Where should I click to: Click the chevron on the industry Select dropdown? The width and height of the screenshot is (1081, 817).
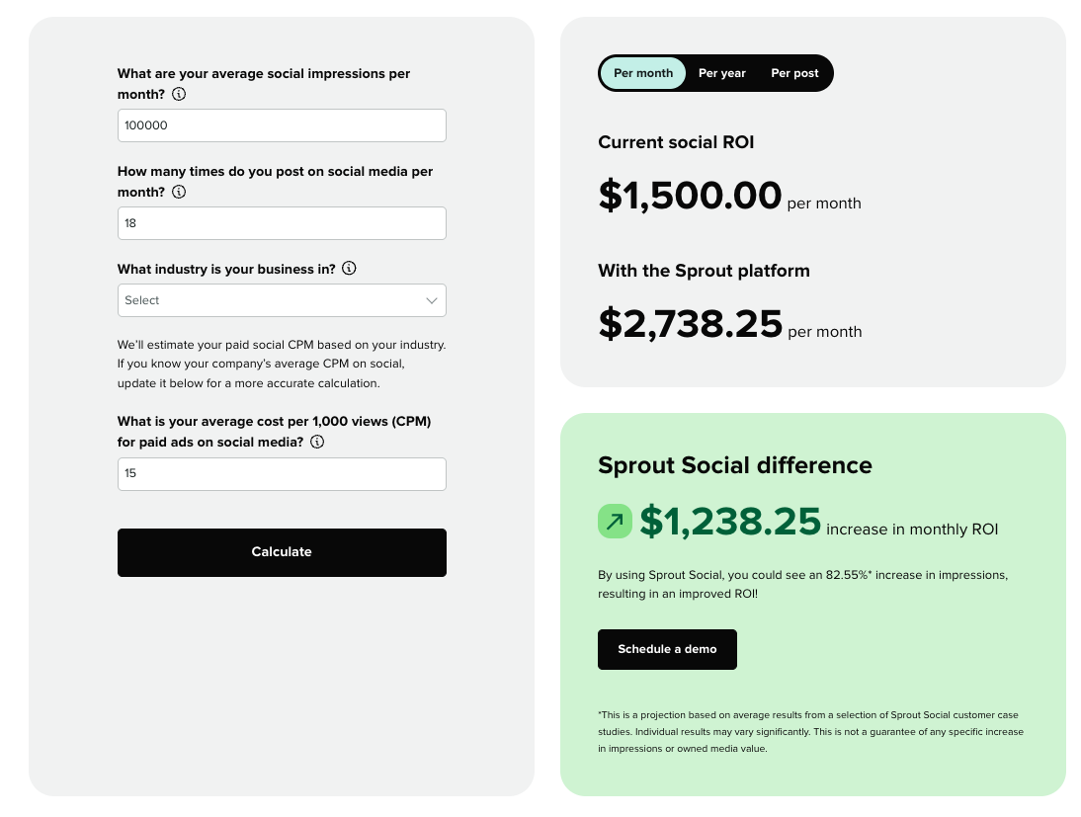(431, 300)
